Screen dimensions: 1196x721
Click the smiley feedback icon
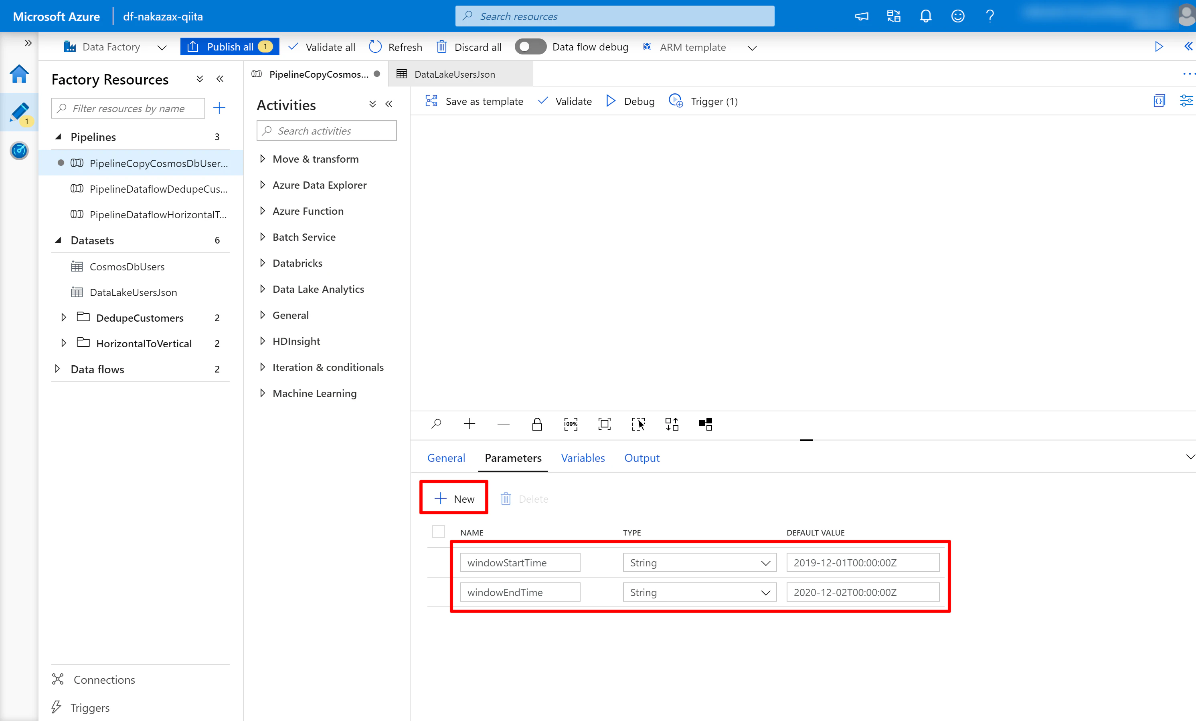tap(957, 16)
